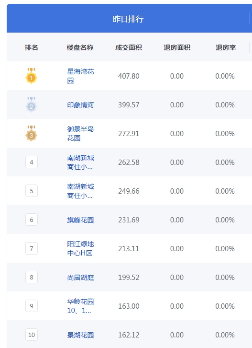Click the 成交面积 column header
Screen dimensions: 252x348
coord(129,47)
